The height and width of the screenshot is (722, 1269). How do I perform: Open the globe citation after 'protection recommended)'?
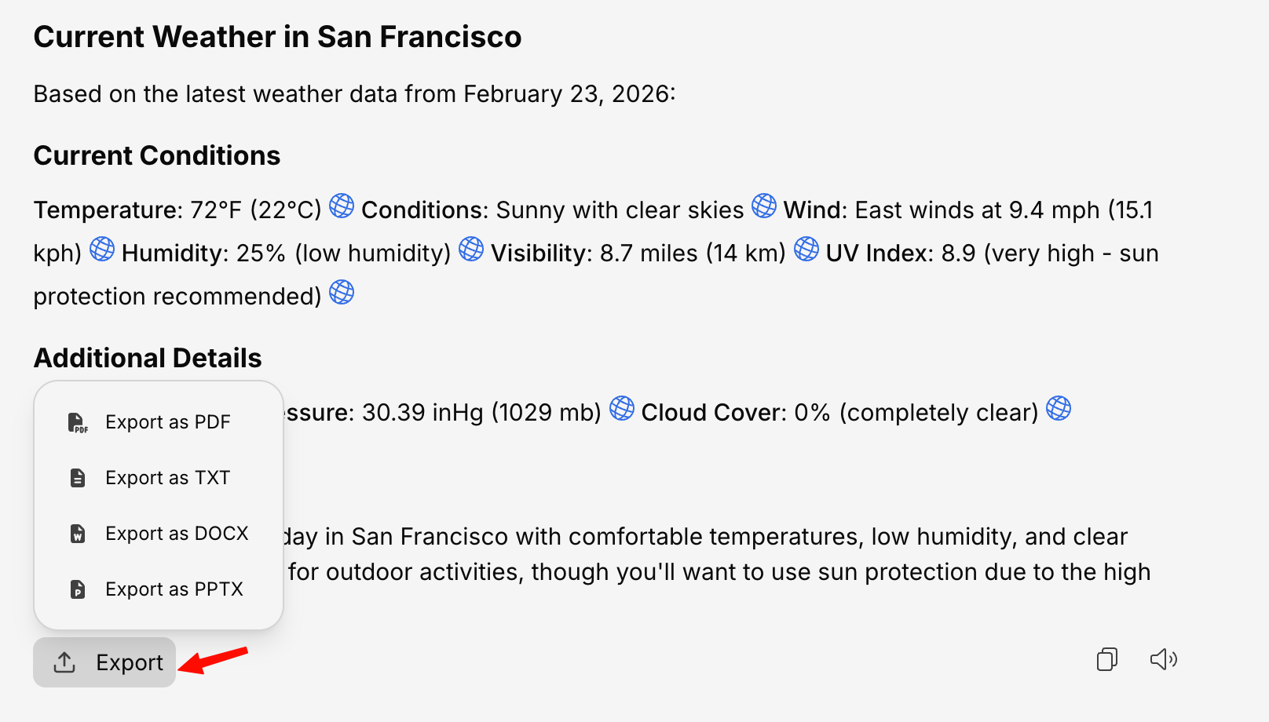342,293
